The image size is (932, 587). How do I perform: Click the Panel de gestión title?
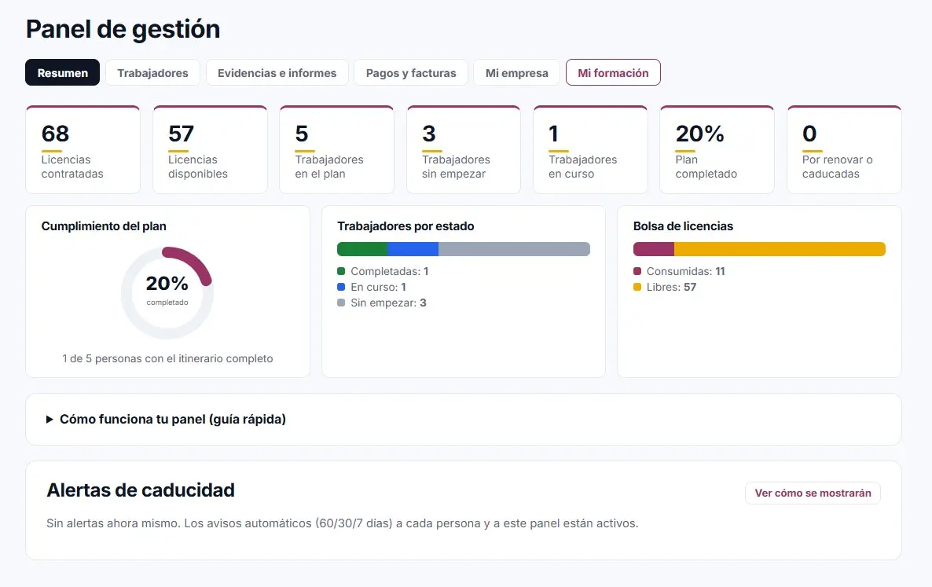point(123,29)
